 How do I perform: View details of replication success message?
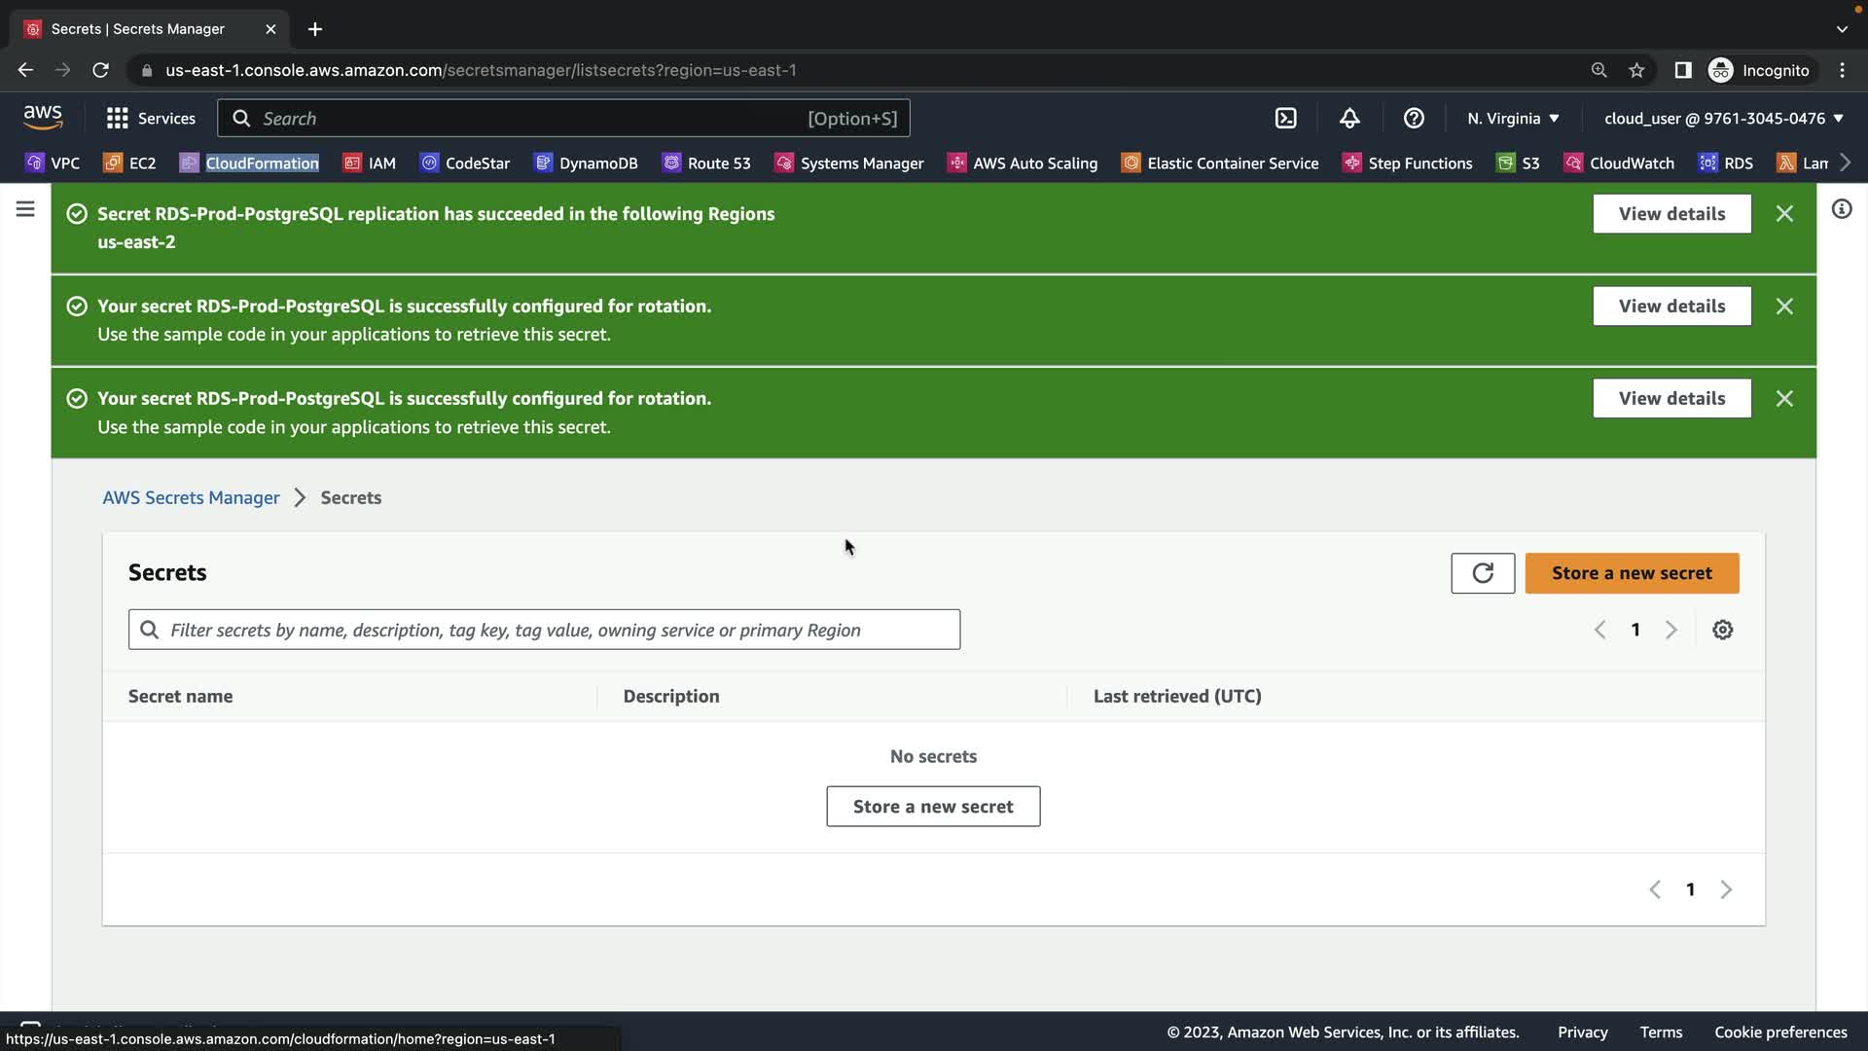1671,213
